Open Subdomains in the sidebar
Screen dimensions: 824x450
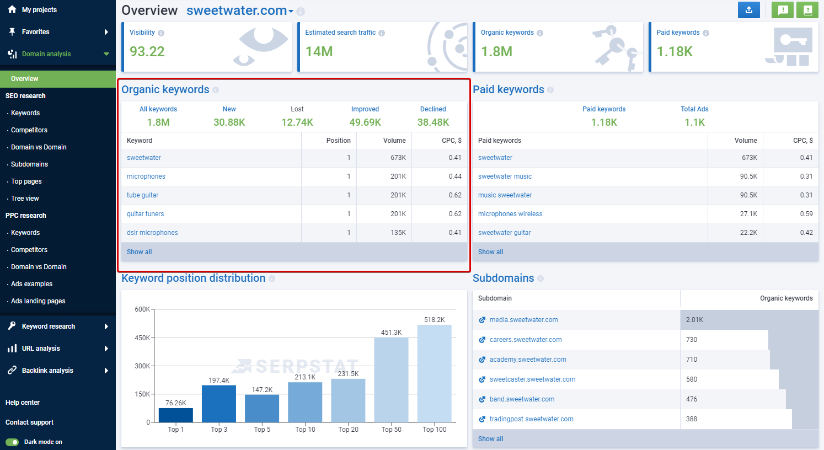[x=29, y=164]
